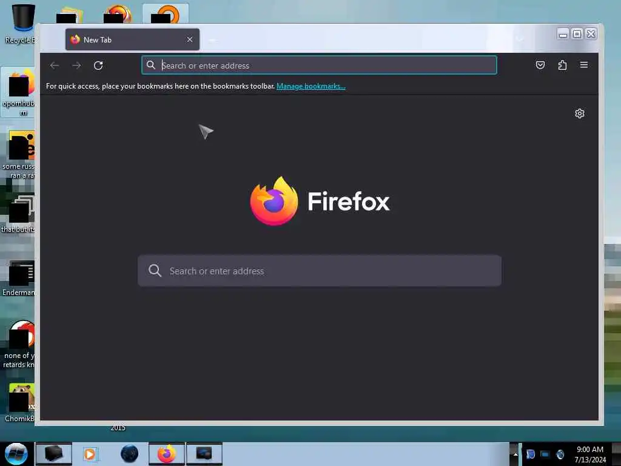This screenshot has height=466, width=621.
Task: Close the New Tab tab
Action: point(190,39)
